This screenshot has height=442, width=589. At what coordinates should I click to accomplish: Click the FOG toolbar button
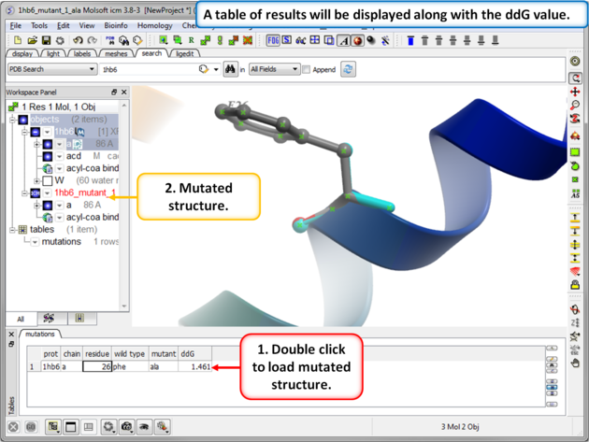coord(273,40)
